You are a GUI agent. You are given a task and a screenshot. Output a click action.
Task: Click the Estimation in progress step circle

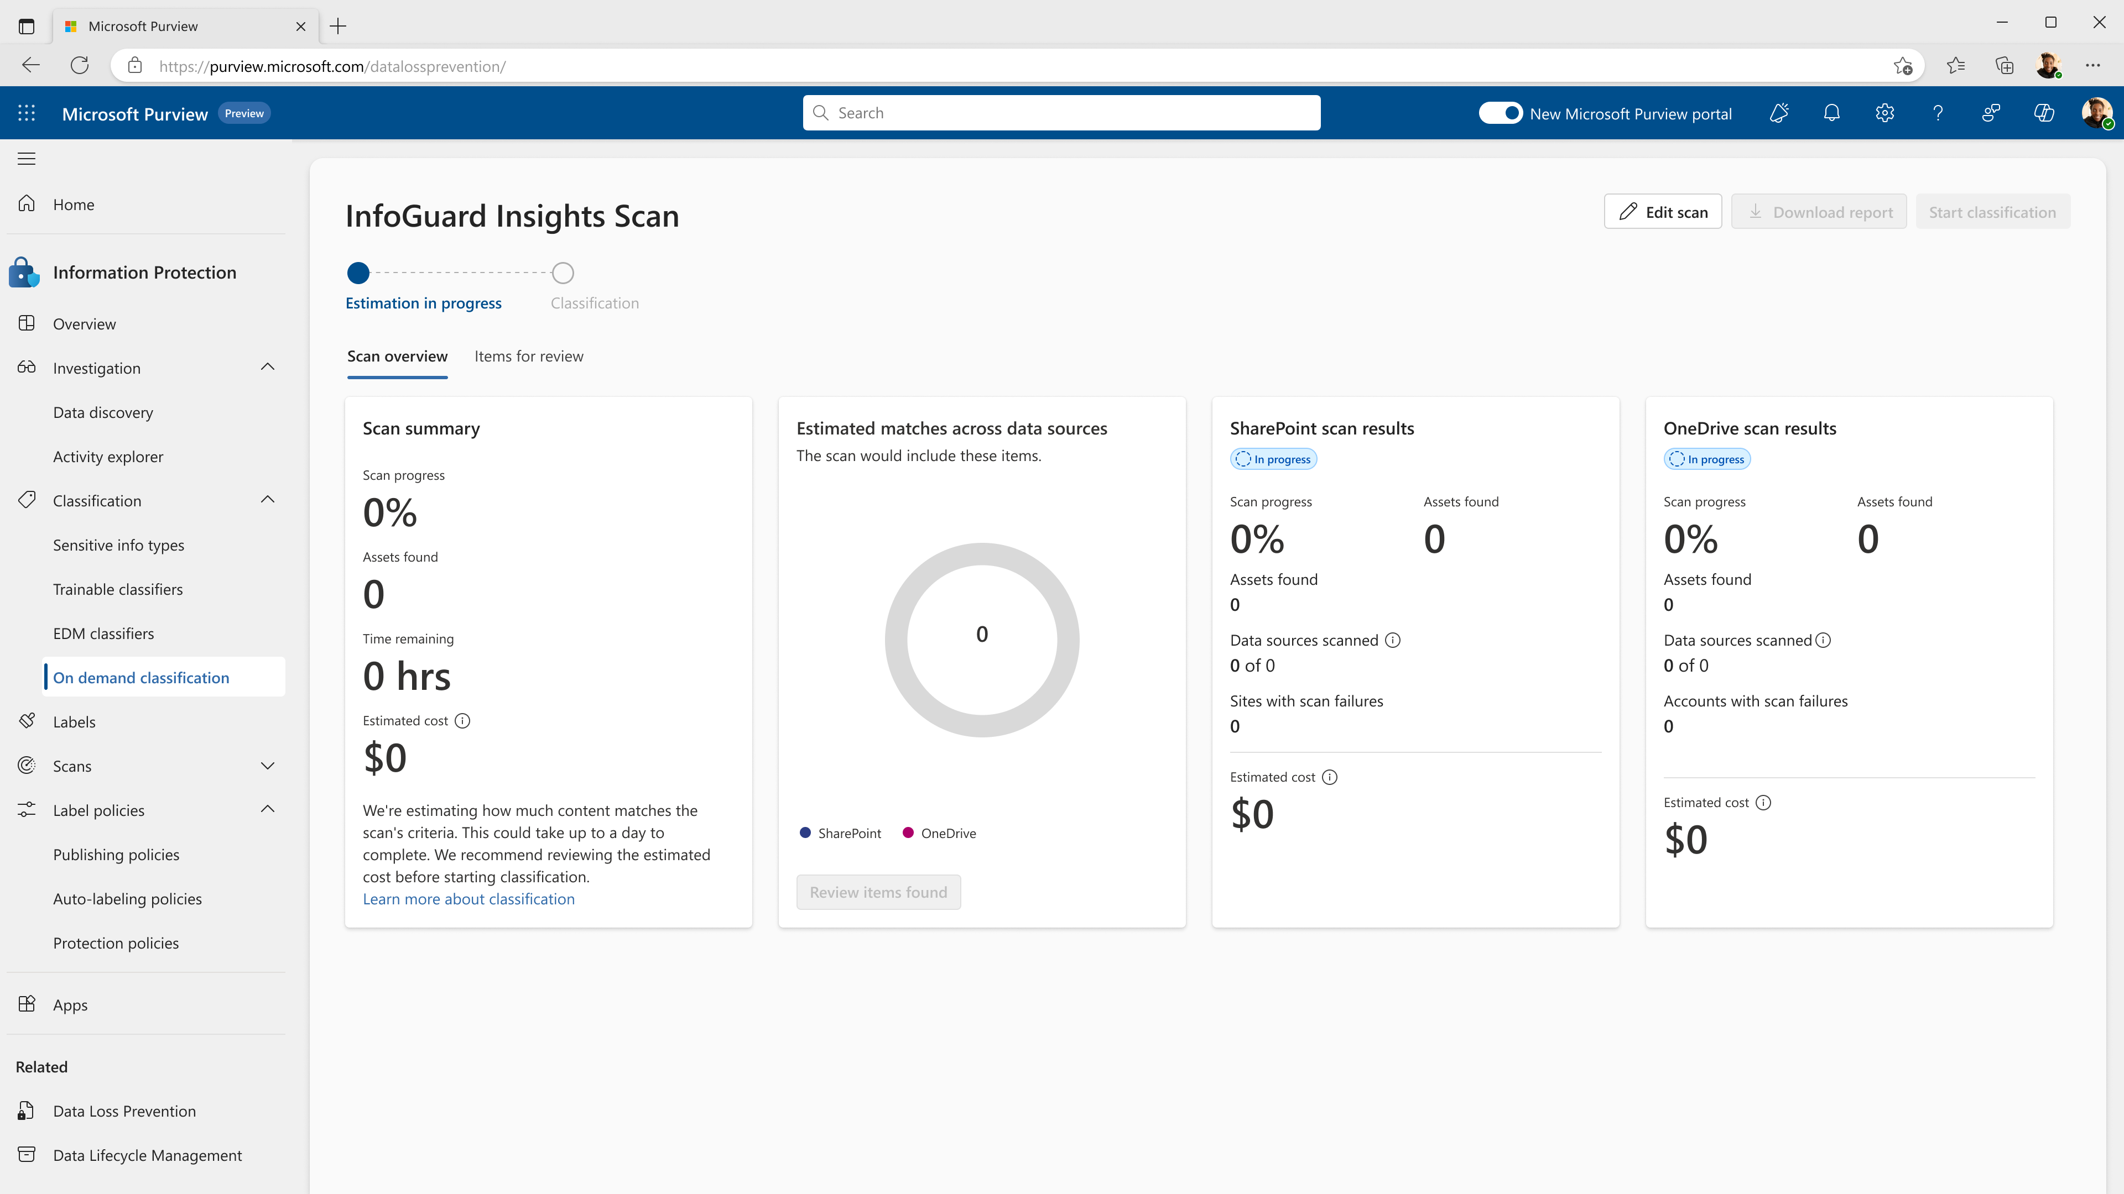coord(358,273)
